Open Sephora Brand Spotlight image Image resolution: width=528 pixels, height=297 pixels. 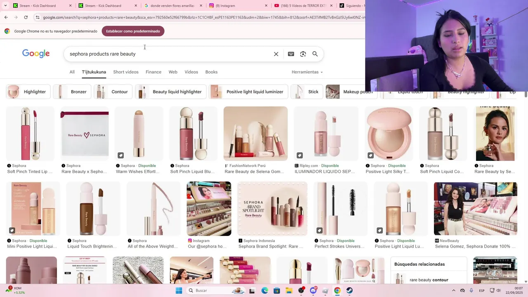coord(272,209)
